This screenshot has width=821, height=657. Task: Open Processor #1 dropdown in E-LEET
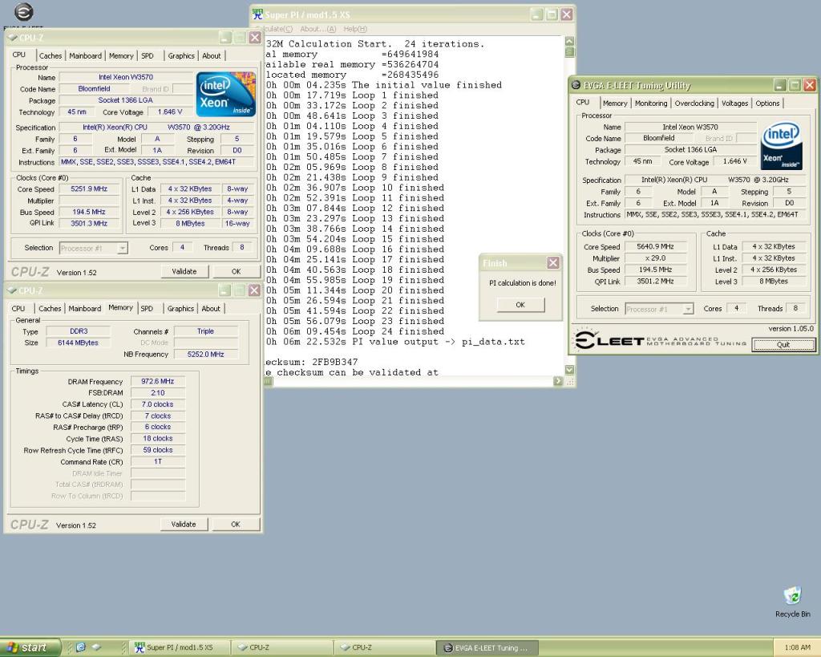tap(688, 309)
